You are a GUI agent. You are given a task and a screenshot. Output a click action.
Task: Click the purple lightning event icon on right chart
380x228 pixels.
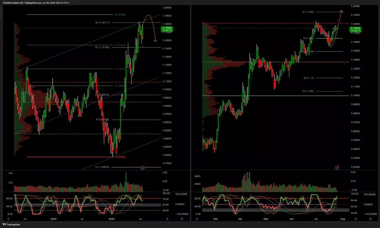pyautogui.click(x=337, y=167)
